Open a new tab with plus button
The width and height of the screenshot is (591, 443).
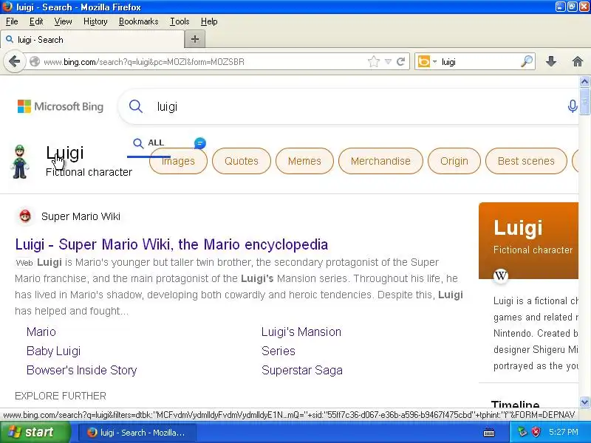[195, 39]
